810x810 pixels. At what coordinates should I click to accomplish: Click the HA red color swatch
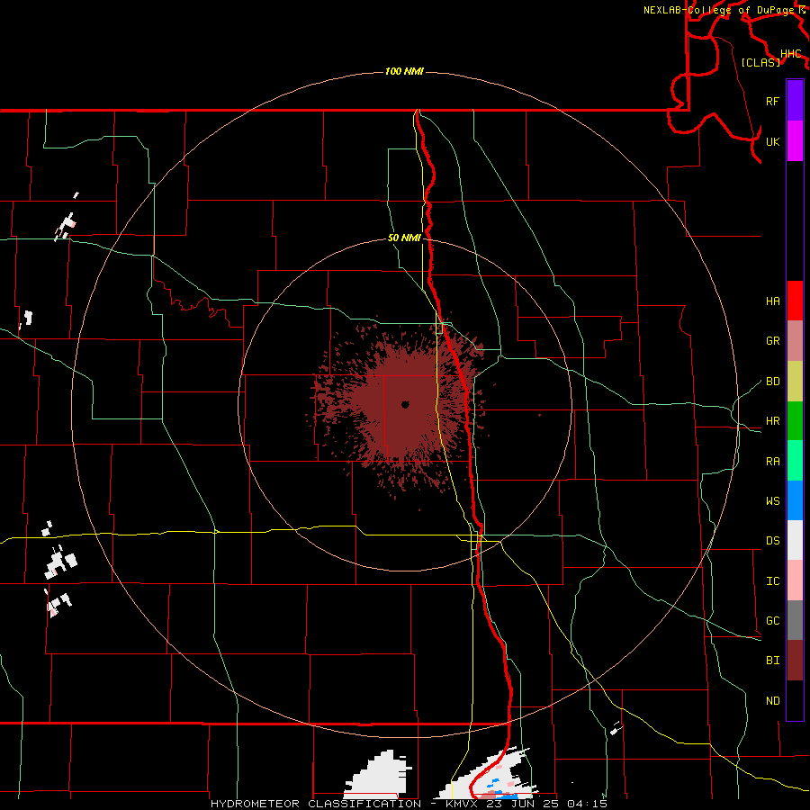pos(795,301)
